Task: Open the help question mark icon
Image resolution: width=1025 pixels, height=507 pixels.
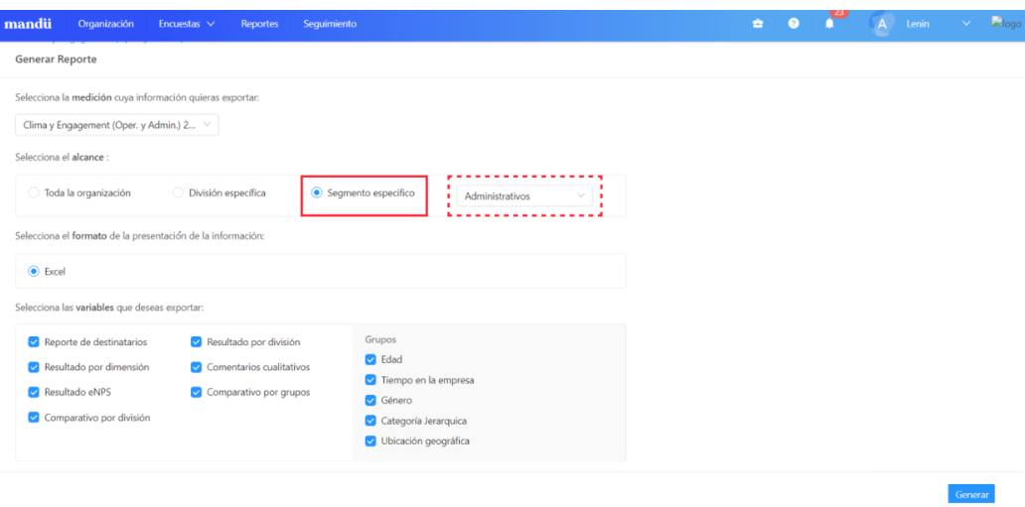Action: pyautogui.click(x=794, y=24)
